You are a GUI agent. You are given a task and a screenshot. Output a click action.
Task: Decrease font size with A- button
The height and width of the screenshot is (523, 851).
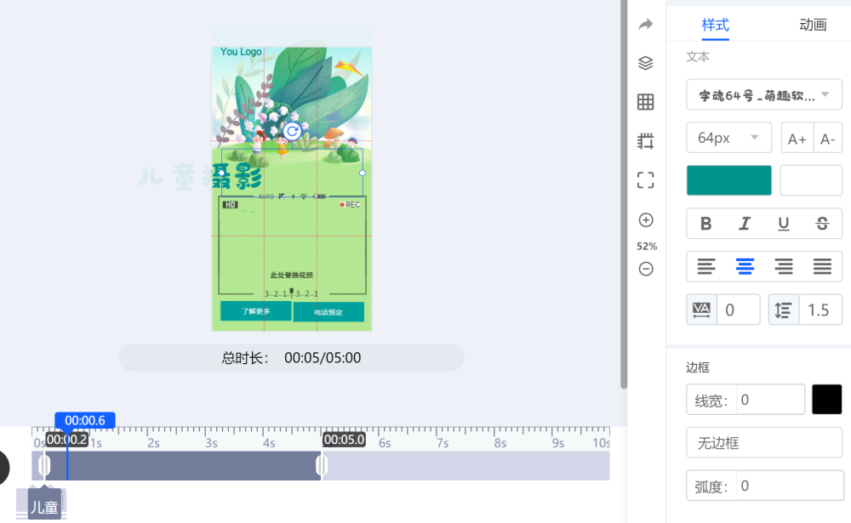click(x=827, y=139)
